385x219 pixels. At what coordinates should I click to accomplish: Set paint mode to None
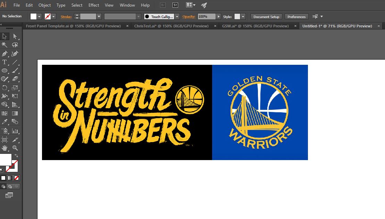click(x=16, y=178)
